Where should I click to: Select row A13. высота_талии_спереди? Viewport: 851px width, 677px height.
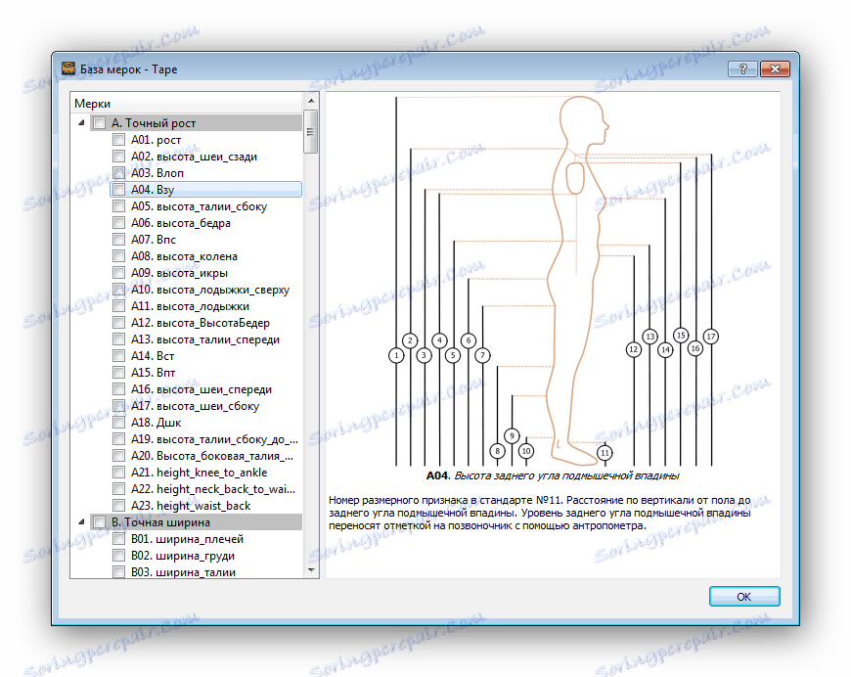click(x=205, y=339)
